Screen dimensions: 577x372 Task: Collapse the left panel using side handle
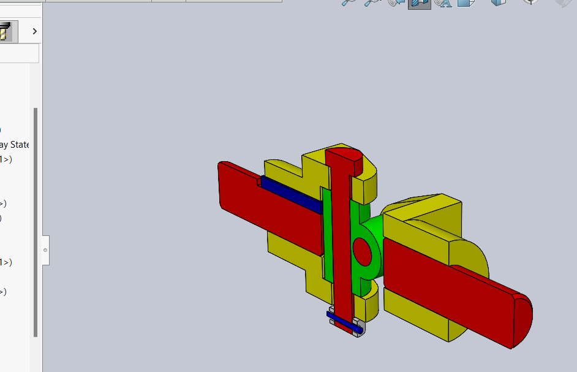point(45,250)
